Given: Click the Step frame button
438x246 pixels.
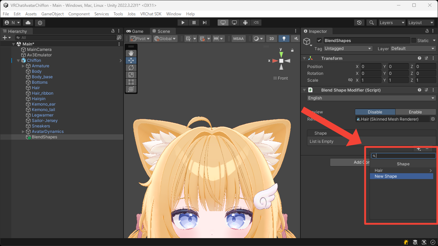Looking at the screenshot, I should coord(205,23).
